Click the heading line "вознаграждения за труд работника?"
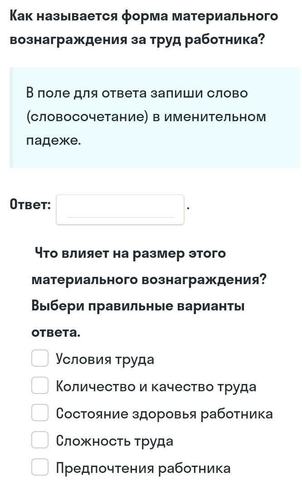Screen dimensions: 302x482 tap(137, 40)
